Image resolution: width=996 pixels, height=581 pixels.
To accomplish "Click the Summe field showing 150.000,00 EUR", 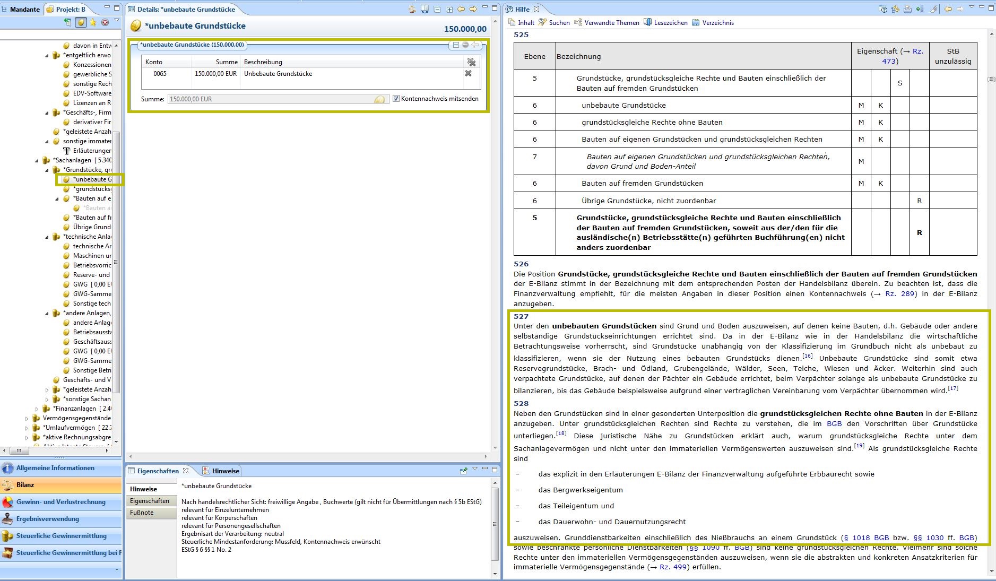I will 278,99.
